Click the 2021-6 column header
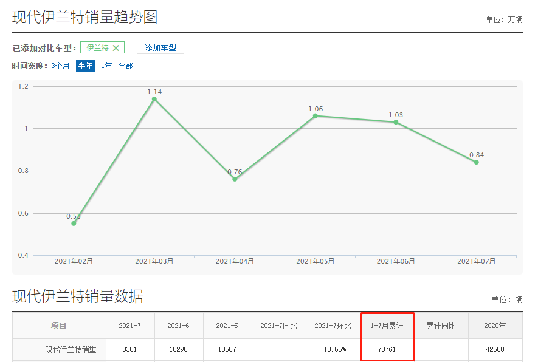Image resolution: width=538 pixels, height=362 pixels. [x=178, y=326]
